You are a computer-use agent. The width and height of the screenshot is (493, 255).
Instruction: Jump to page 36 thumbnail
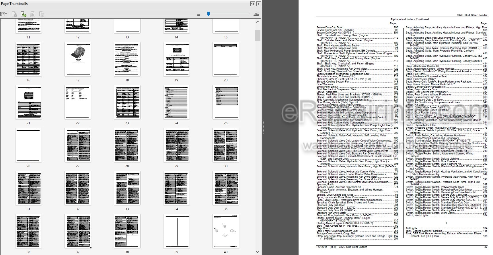click(28, 231)
